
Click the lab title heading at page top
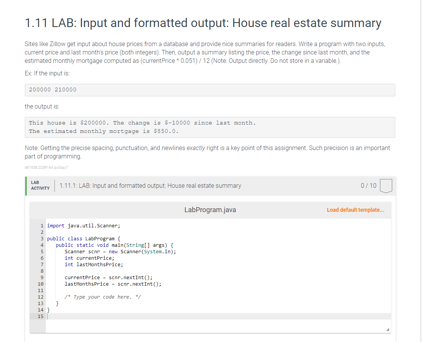tap(202, 23)
